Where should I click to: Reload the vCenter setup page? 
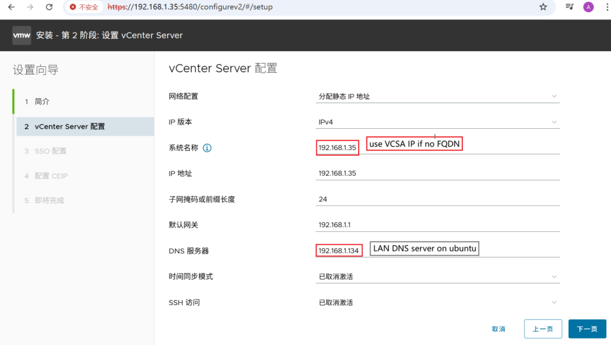49,7
